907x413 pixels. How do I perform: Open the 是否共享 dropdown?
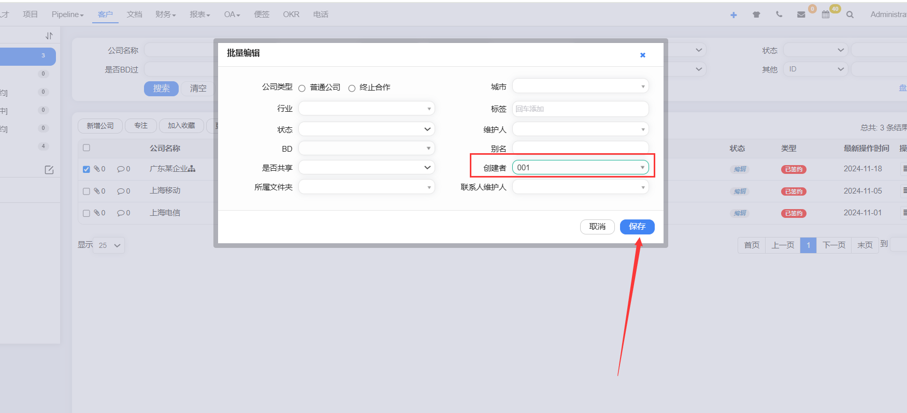[x=366, y=167]
